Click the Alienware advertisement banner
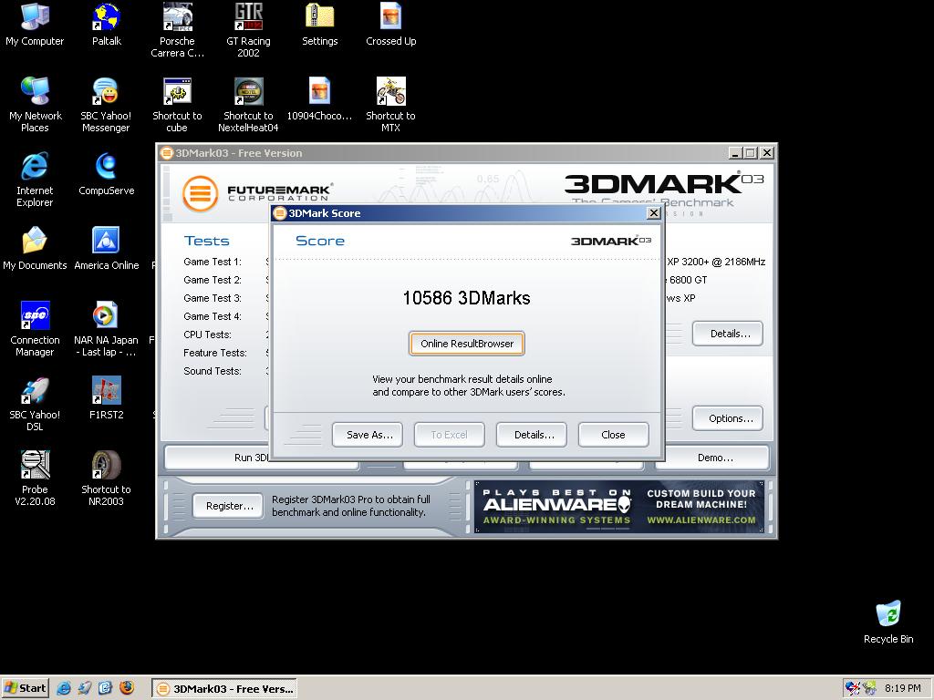 pyautogui.click(x=620, y=507)
